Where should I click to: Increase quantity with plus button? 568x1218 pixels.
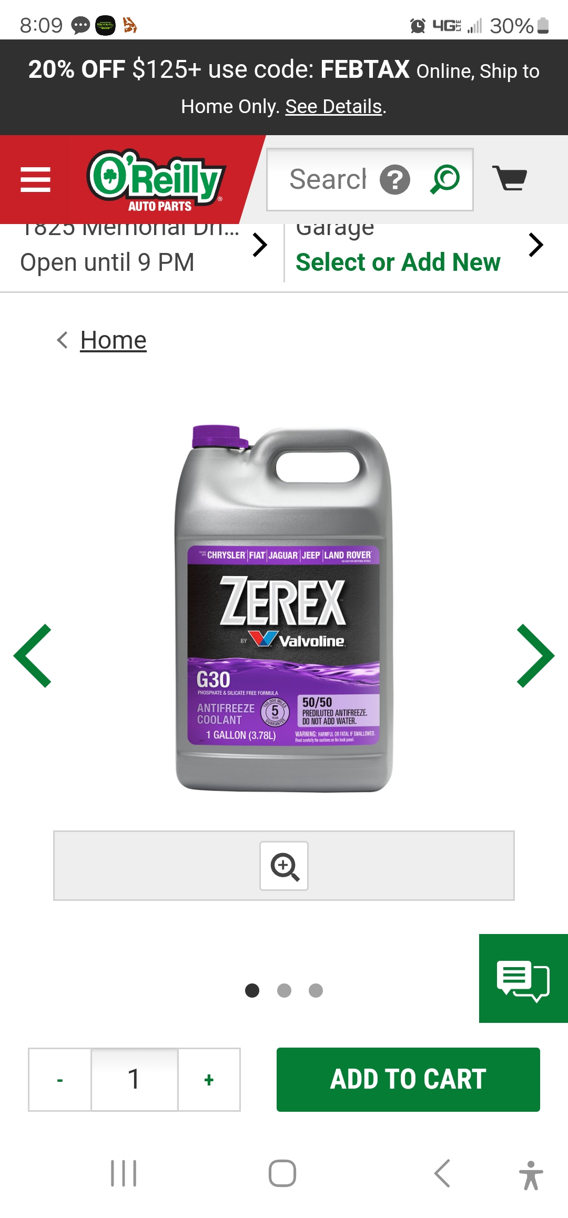209,1080
